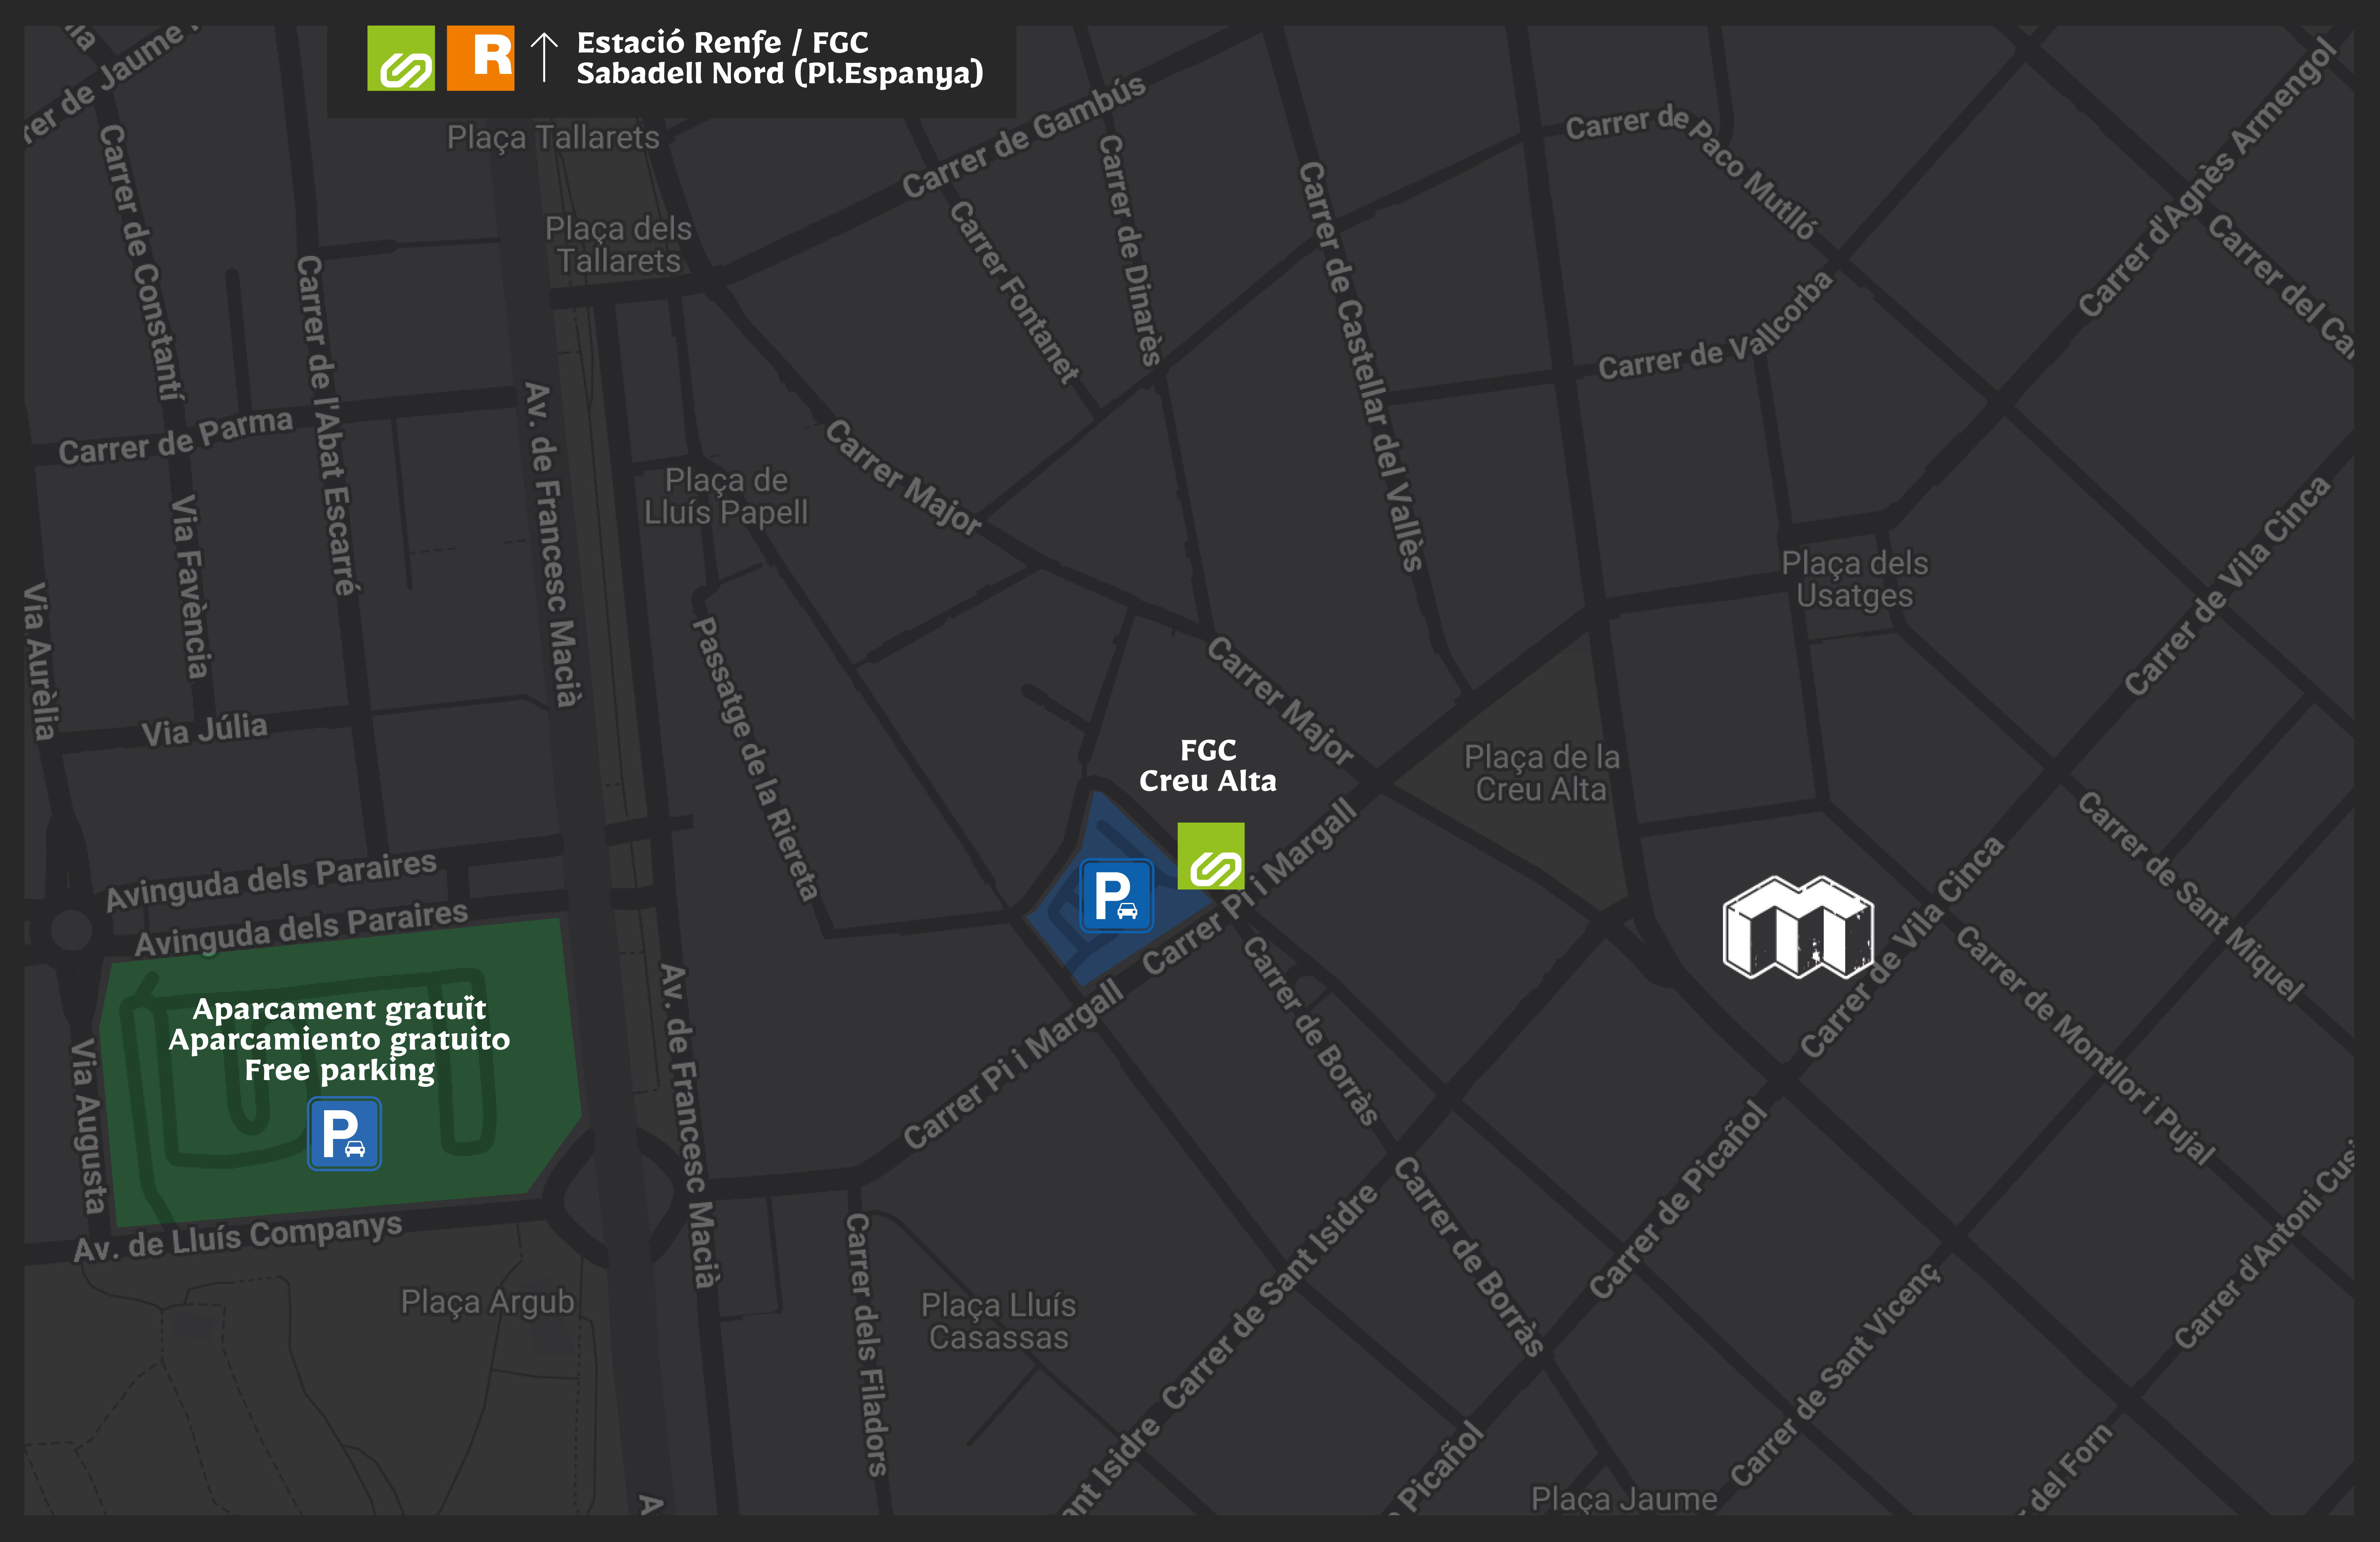Click the FGC Creu Alta green station icon

1211,856
